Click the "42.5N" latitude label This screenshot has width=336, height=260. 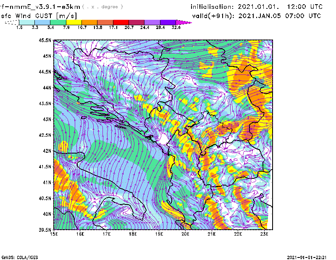(45, 135)
